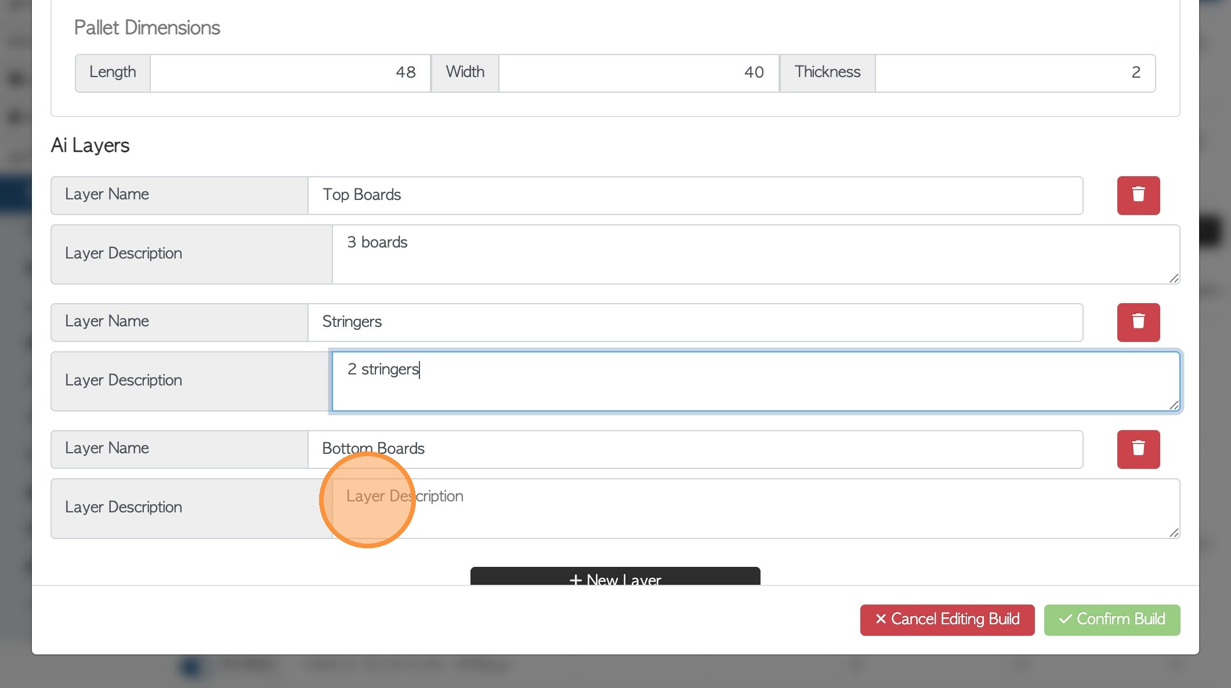Click the '2 stringers' description textarea
This screenshot has width=1231, height=688.
754,382
